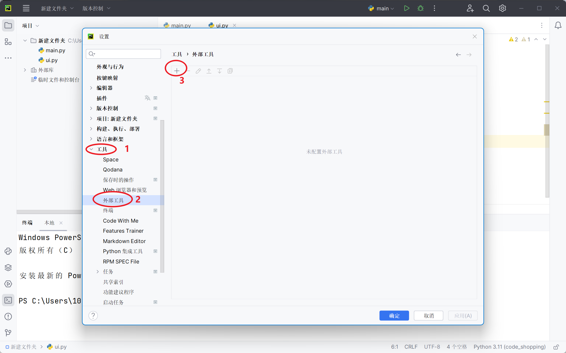Open the notifications bell

[x=558, y=25]
